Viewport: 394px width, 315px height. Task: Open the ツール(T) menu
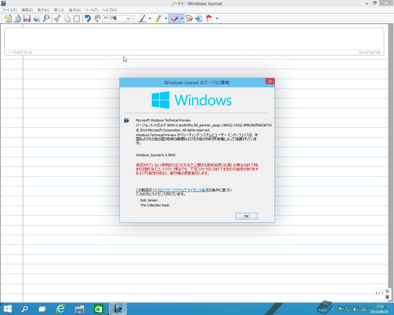point(91,10)
